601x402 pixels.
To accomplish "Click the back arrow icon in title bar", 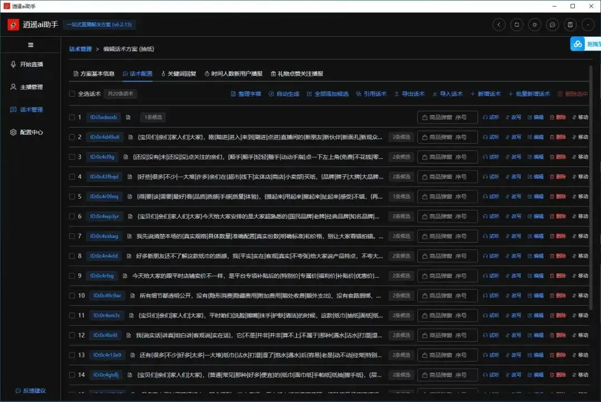I will tap(499, 24).
